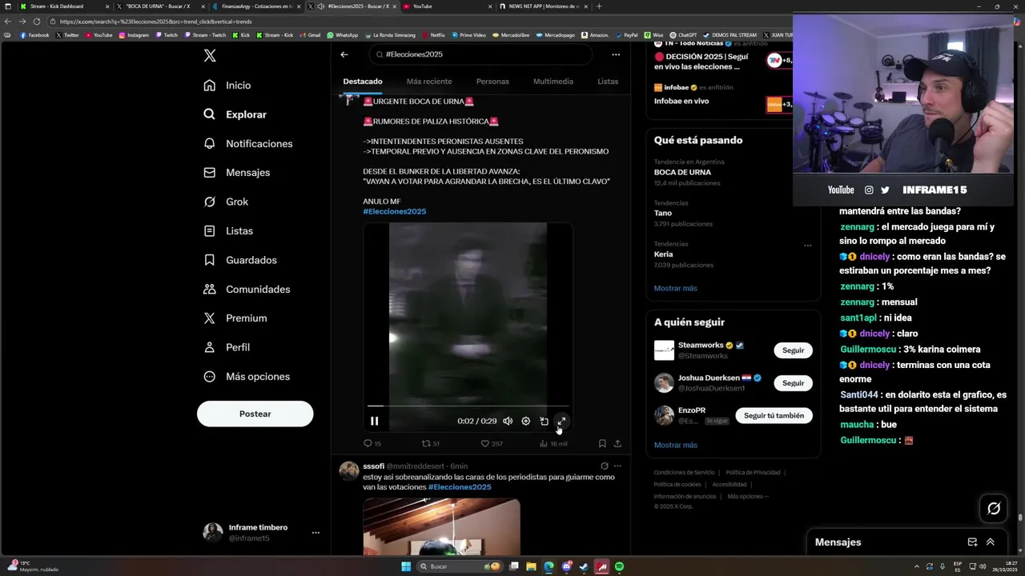
Task: Follow Steamworks account
Action: tap(793, 350)
